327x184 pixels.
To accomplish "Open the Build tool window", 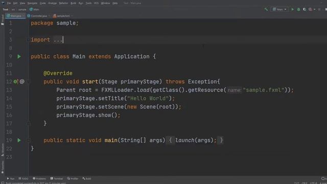I will 87,178.
